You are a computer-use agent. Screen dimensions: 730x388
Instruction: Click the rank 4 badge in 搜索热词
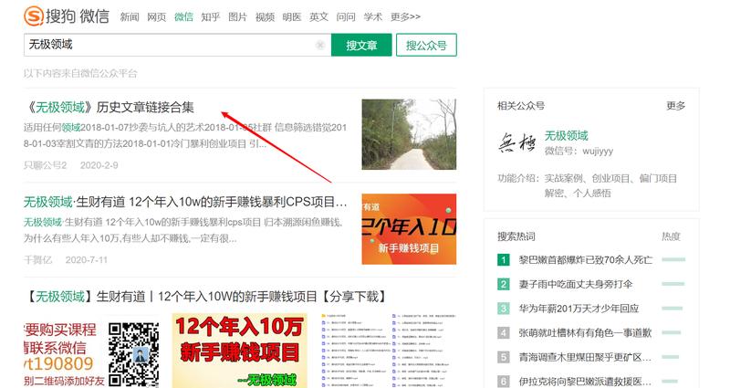pos(504,332)
